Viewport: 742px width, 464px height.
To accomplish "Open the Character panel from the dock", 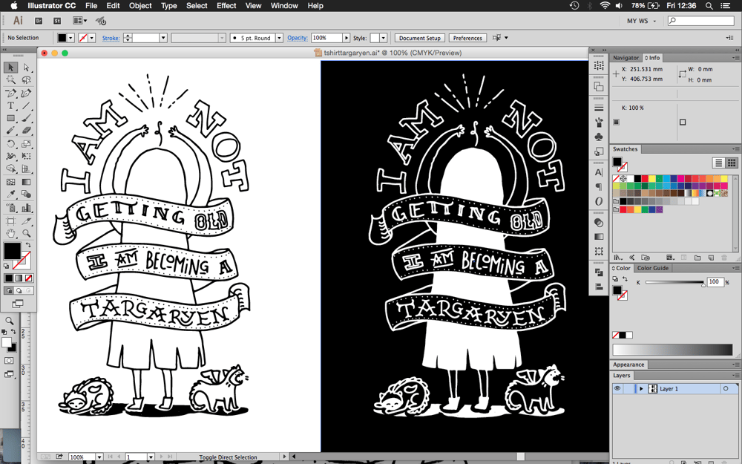I will click(x=599, y=172).
